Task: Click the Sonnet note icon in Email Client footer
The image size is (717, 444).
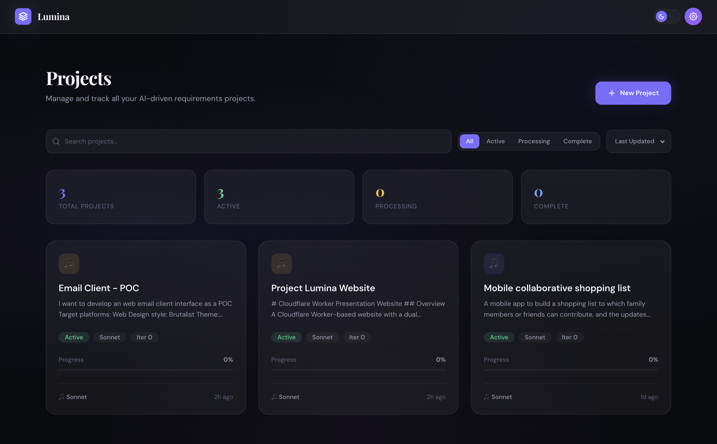Action: click(62, 397)
